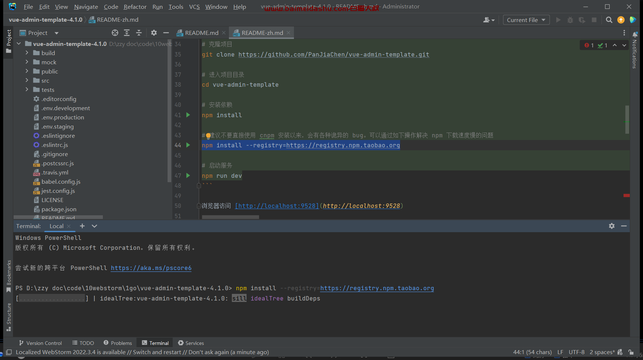This screenshot has width=643, height=360.
Task: Click the editor horizontal scrollbar
Action: coord(230,217)
